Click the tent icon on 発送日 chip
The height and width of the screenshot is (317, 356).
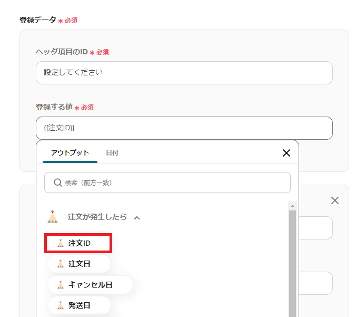(60, 305)
